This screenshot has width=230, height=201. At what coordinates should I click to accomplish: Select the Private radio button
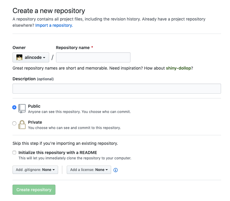tap(14, 123)
